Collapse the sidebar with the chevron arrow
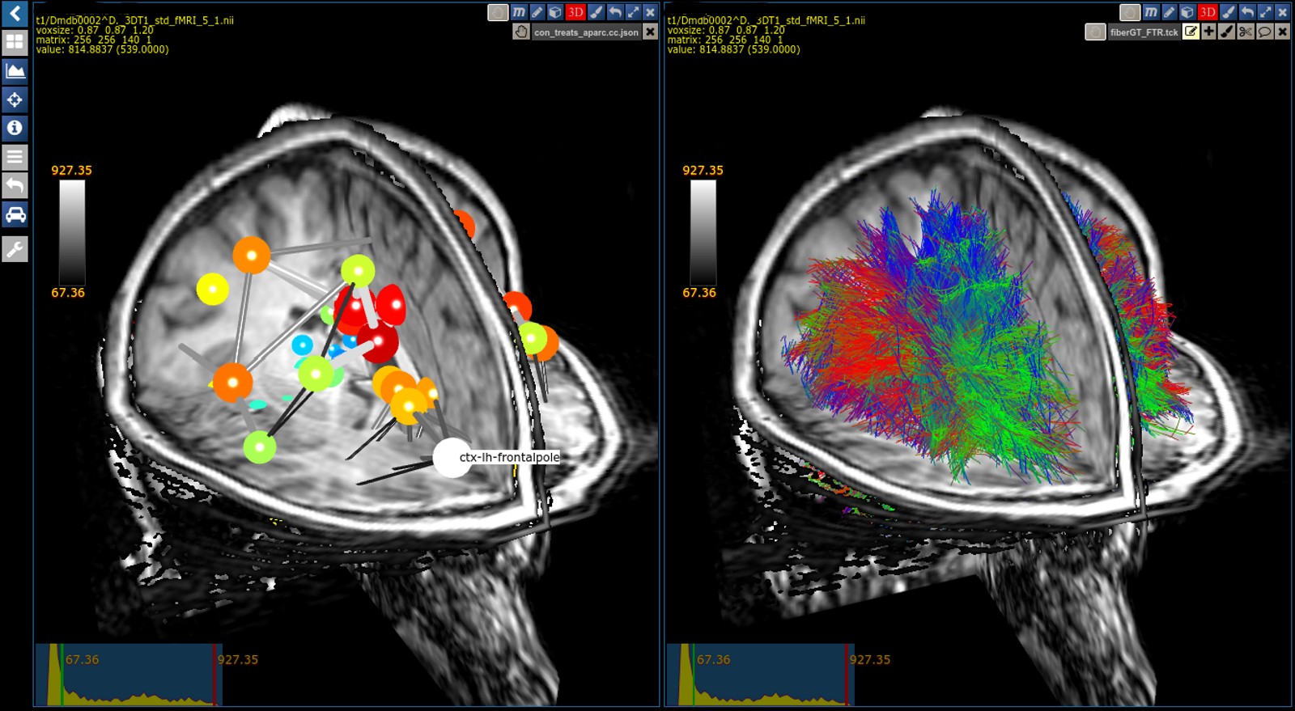This screenshot has height=711, width=1295. [x=15, y=13]
